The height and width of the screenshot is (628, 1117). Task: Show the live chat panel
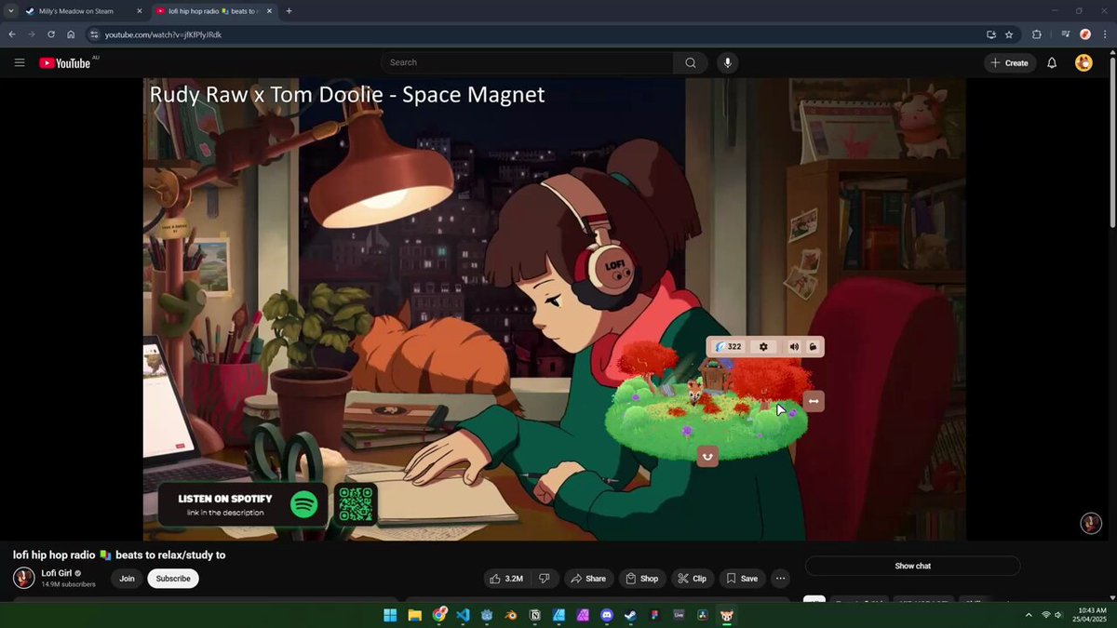coord(912,566)
